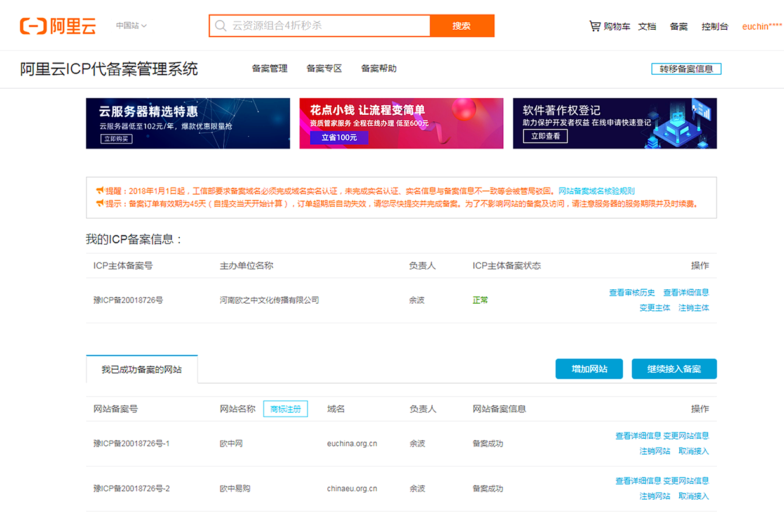
Task: Click 注销网站 for 欧中易购
Action: [x=655, y=496]
